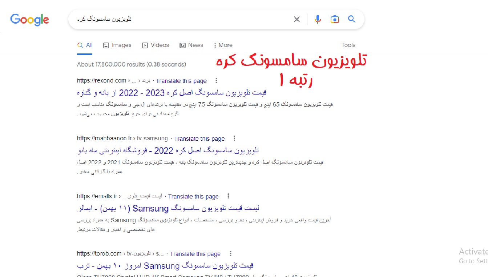This screenshot has height=277, width=488.
Task: Click the Google logo
Action: pos(29,20)
